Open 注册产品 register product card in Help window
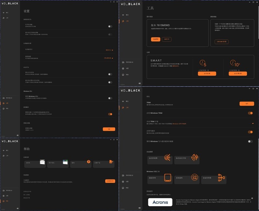This screenshot has width=259, height=211. coord(104,164)
